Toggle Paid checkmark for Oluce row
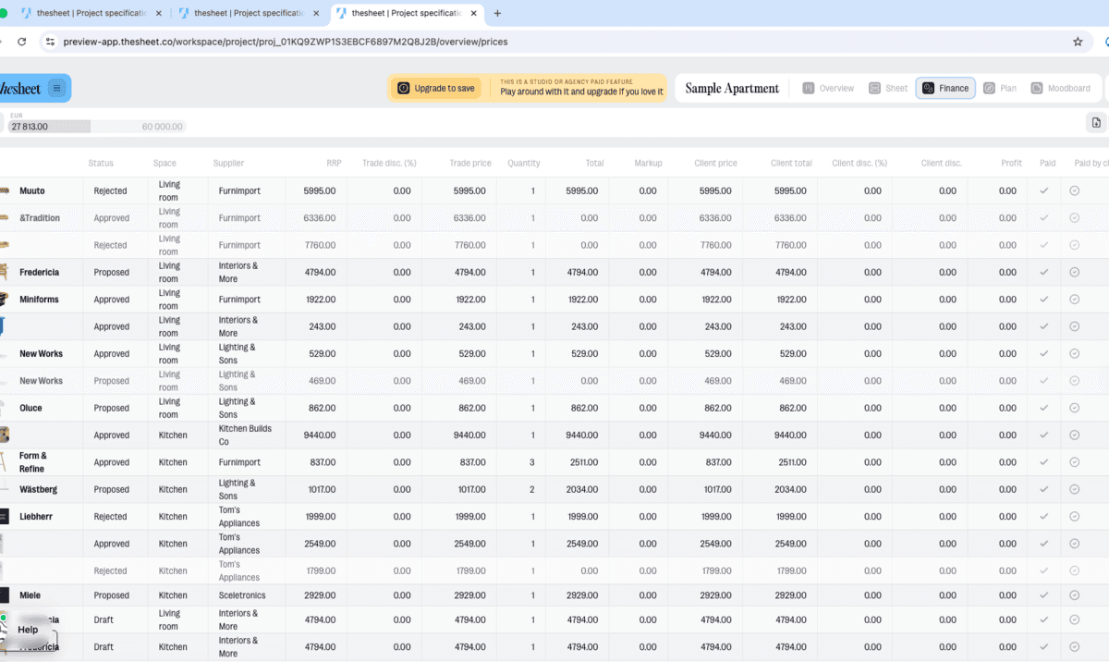This screenshot has width=1109, height=662. (1043, 408)
